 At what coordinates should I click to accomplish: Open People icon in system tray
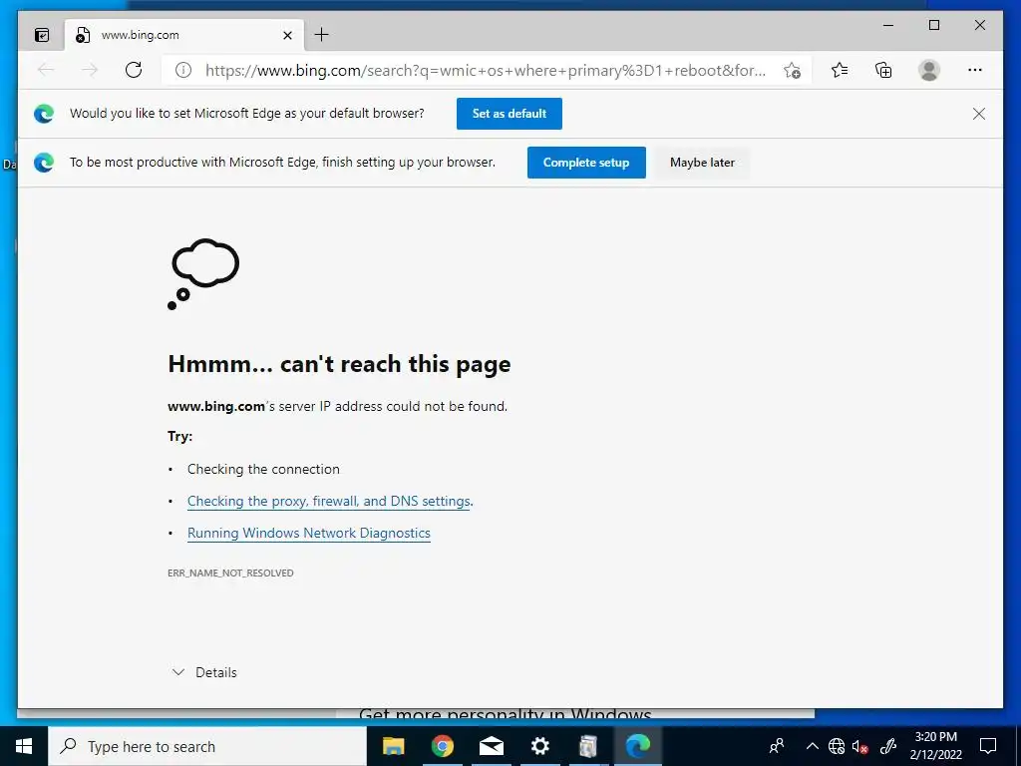pos(777,746)
